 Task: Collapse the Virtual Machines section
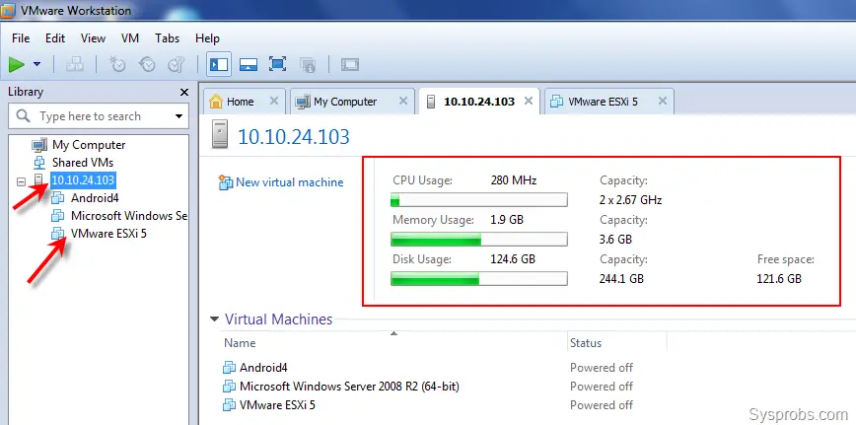click(x=215, y=319)
